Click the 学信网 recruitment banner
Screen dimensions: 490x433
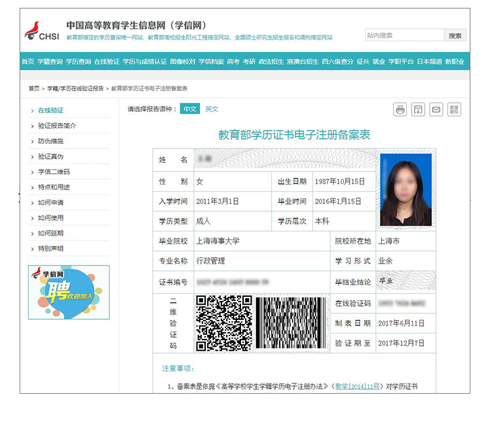tap(69, 292)
